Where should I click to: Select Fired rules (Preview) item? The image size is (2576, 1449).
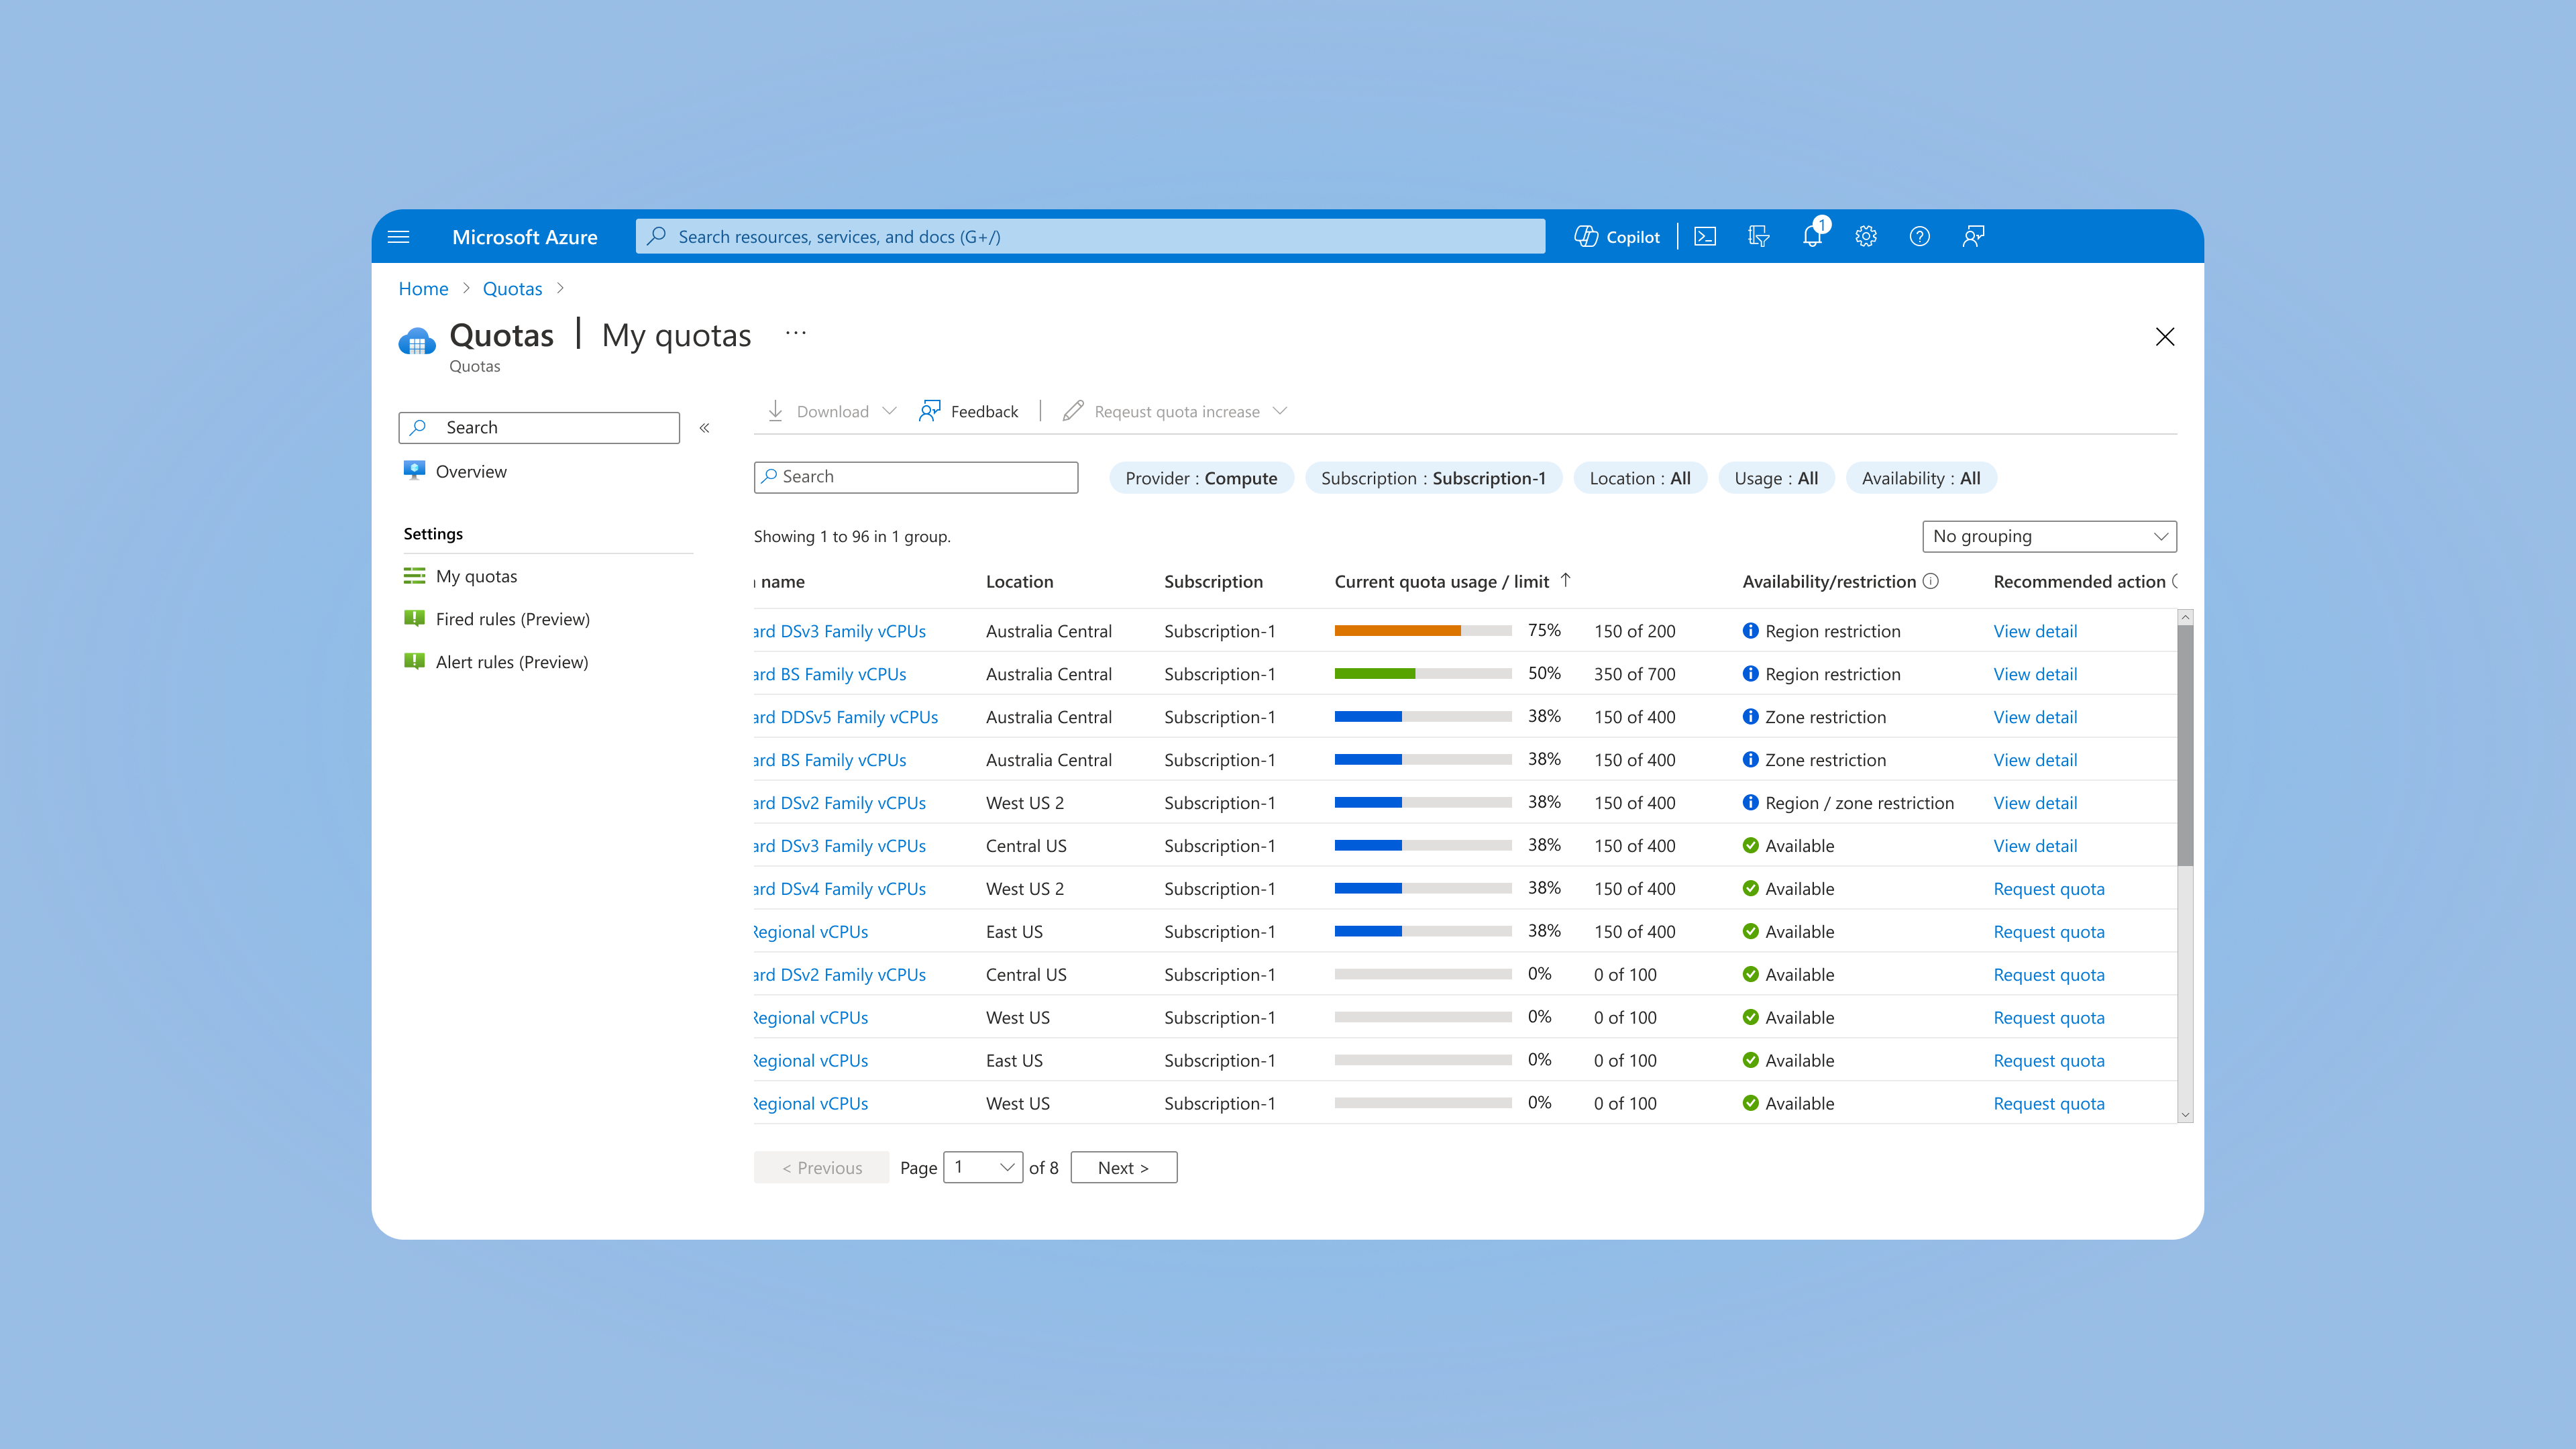coord(513,619)
